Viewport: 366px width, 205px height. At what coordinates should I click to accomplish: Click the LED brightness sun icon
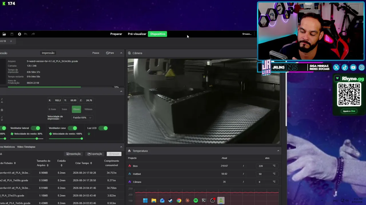(x=89, y=134)
